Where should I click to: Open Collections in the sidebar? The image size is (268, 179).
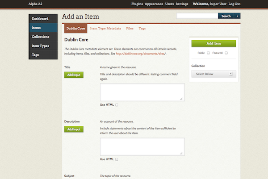43,37
